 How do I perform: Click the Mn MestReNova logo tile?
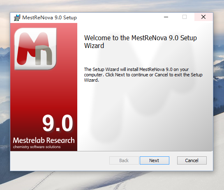coord(35,49)
